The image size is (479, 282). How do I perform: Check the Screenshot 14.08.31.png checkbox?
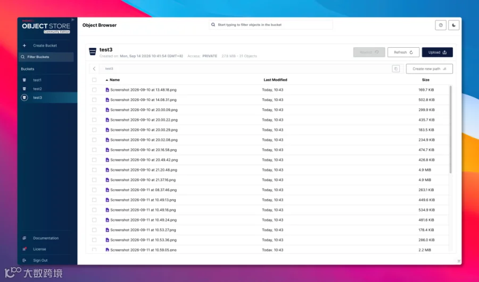94,100
